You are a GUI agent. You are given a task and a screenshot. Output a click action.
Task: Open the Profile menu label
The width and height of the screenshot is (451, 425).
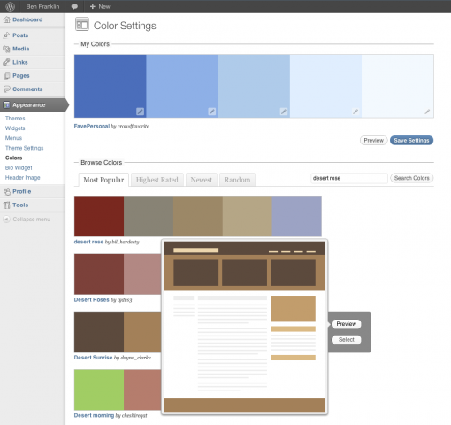[22, 191]
